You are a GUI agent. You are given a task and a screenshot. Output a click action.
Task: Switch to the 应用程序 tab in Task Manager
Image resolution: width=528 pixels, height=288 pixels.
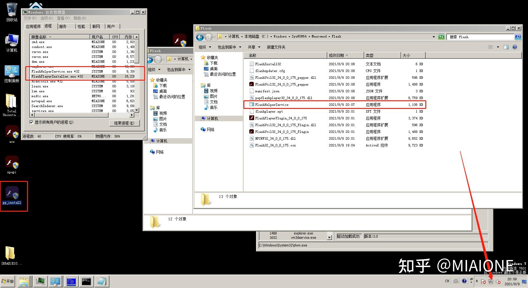(x=33, y=26)
